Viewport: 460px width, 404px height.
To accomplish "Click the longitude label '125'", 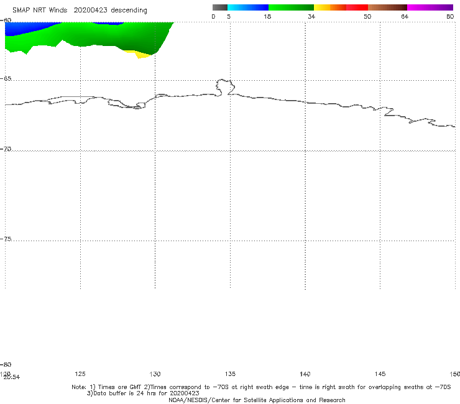I will (x=80, y=374).
